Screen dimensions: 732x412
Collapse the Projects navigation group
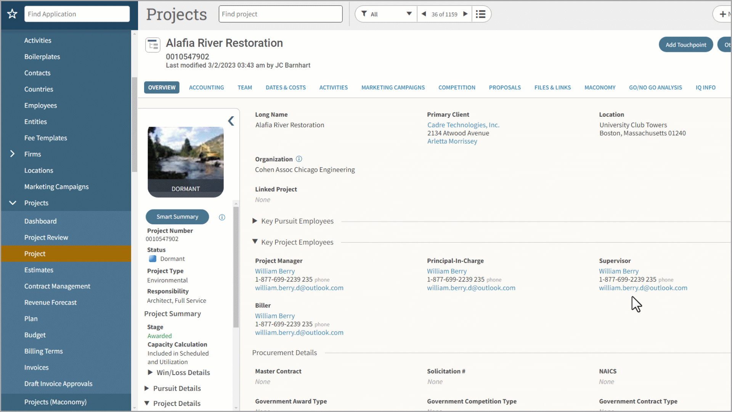tap(12, 203)
